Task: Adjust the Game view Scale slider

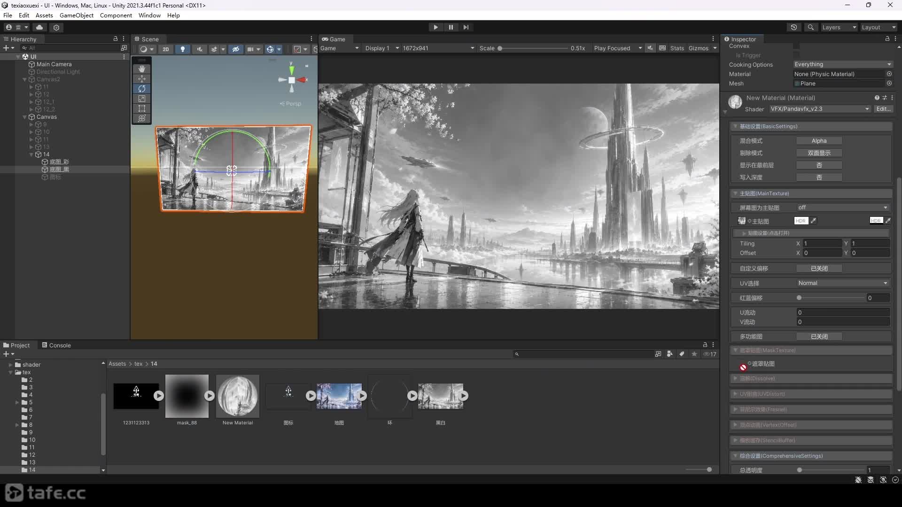Action: pyautogui.click(x=533, y=48)
